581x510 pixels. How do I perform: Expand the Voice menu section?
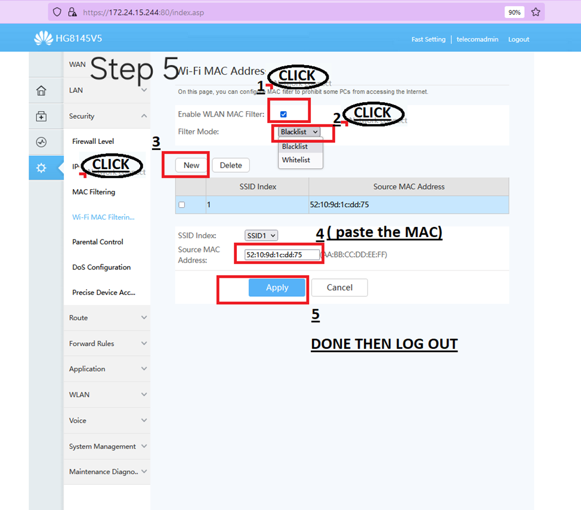[107, 420]
